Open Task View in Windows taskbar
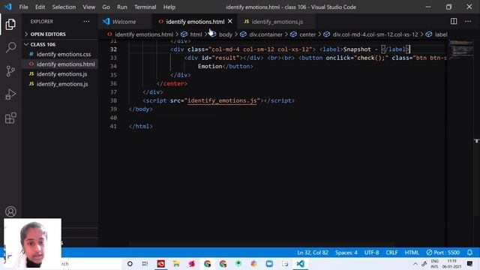 click(145, 263)
